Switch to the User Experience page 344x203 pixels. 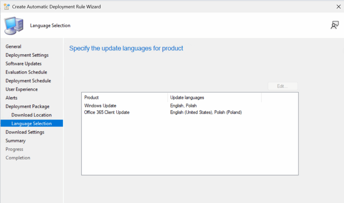point(21,89)
